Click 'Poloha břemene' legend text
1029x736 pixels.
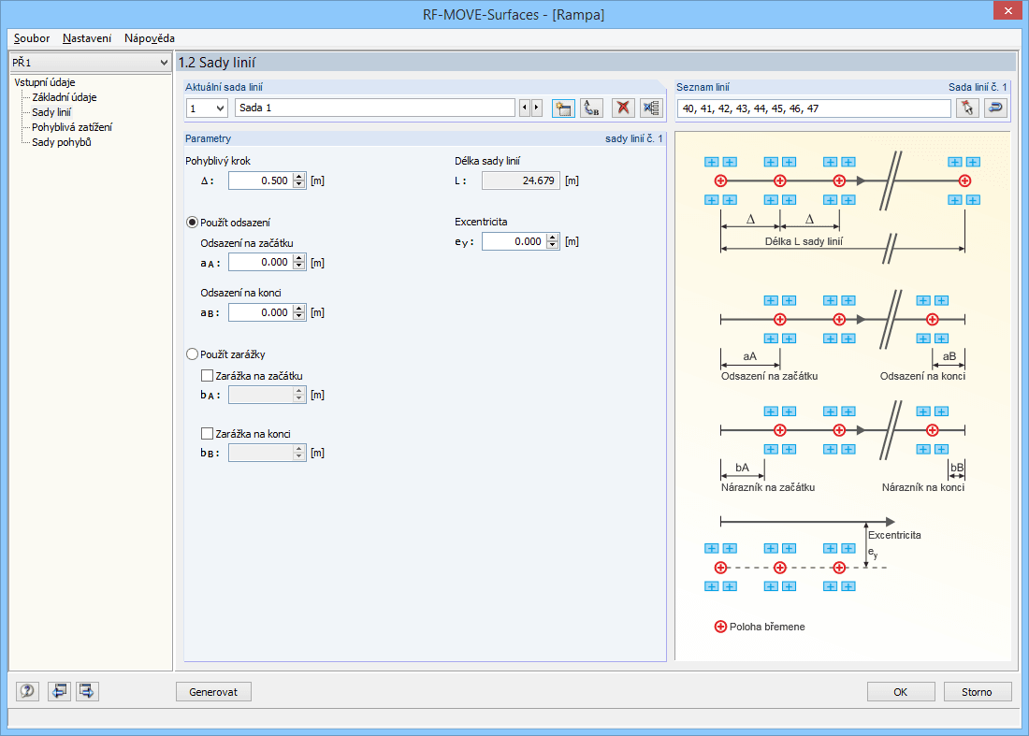tap(767, 627)
